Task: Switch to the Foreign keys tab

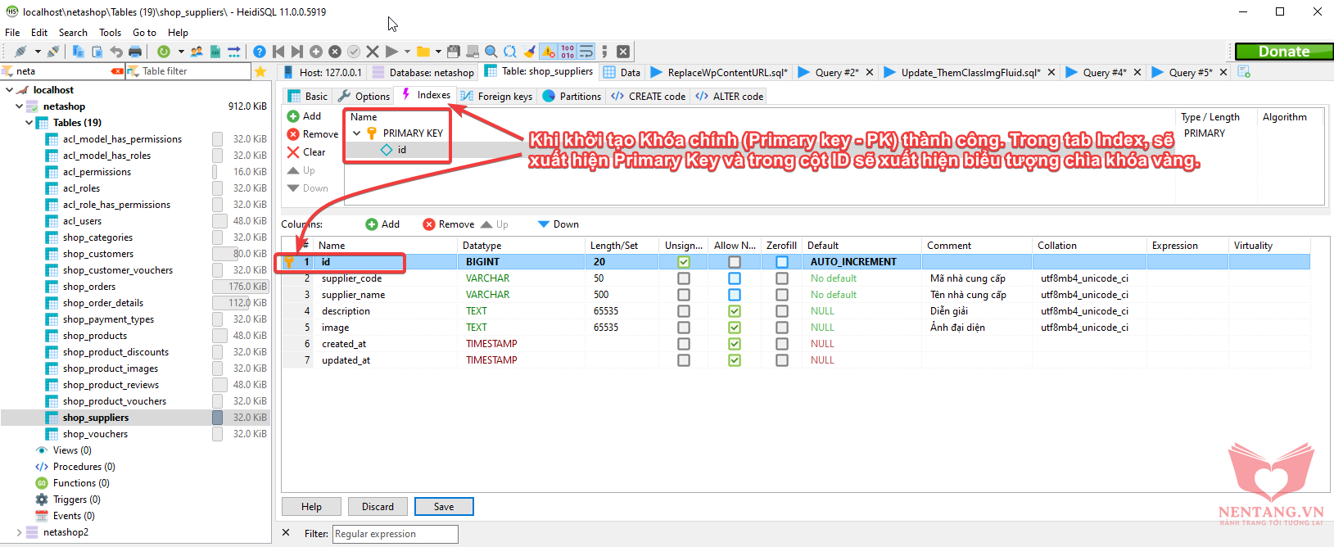Action: 496,97
